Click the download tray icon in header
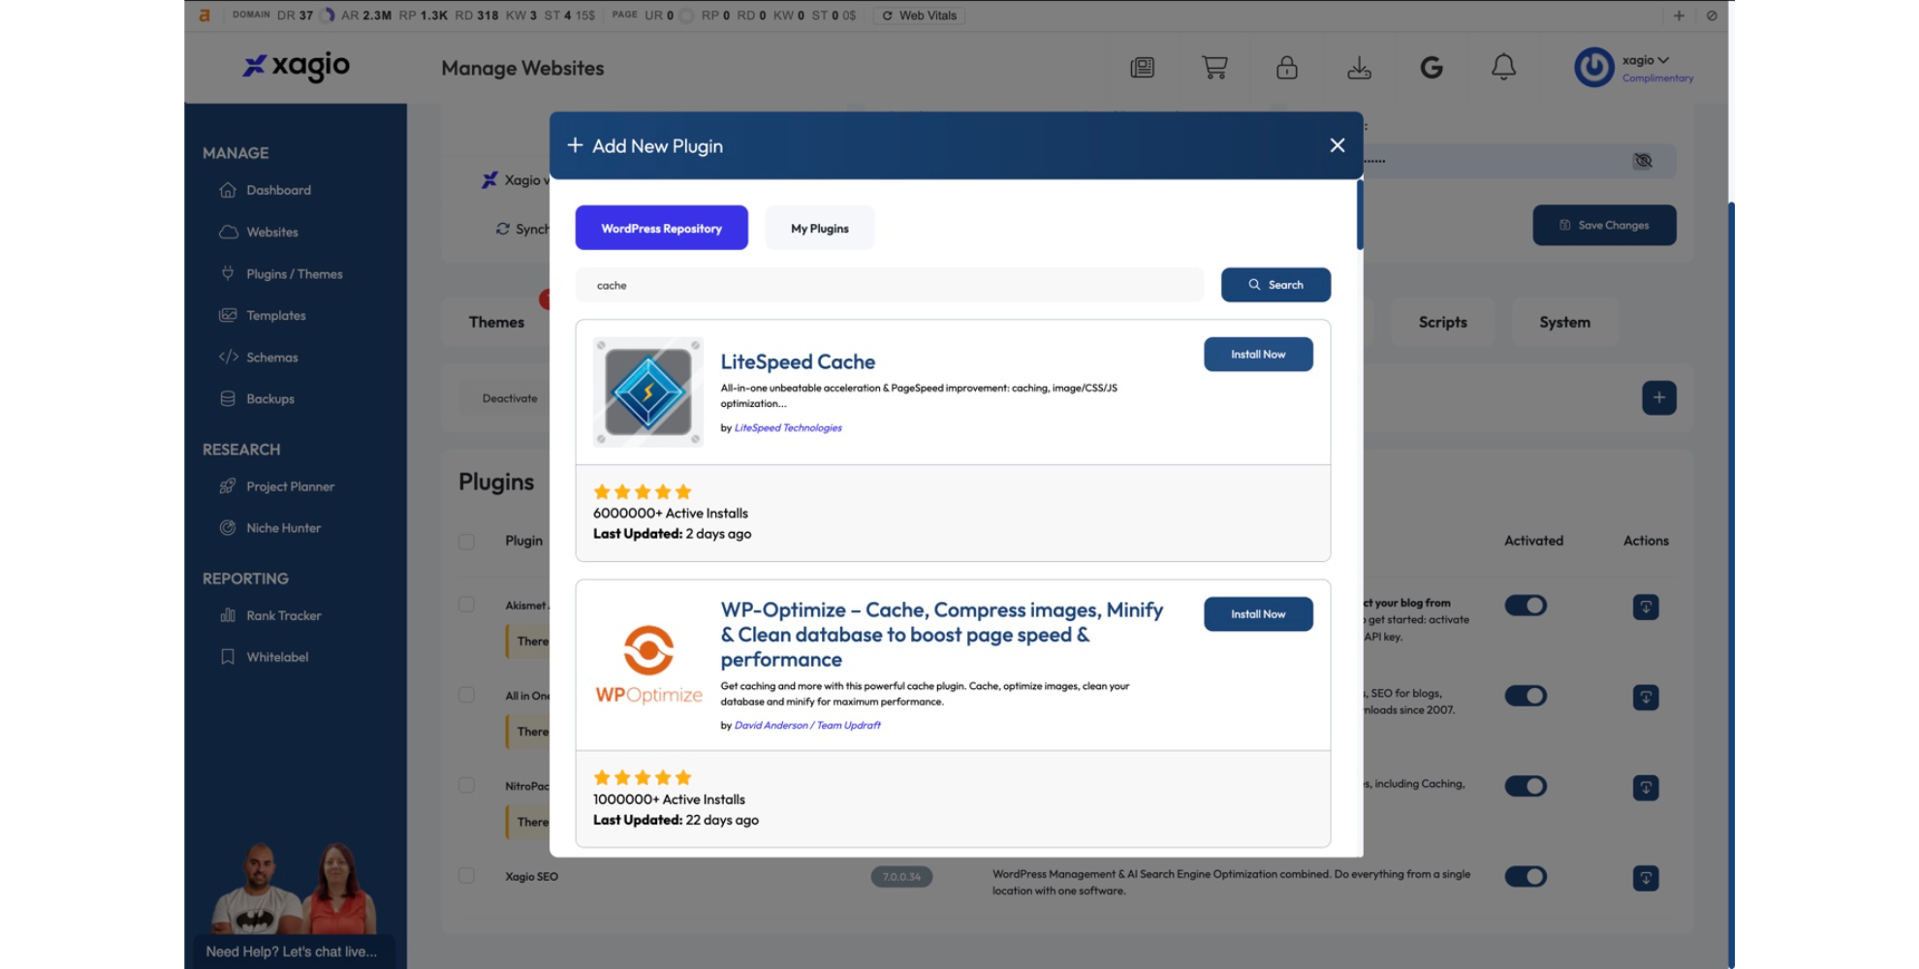Screen dimensions: 1919x969 [x=1359, y=68]
